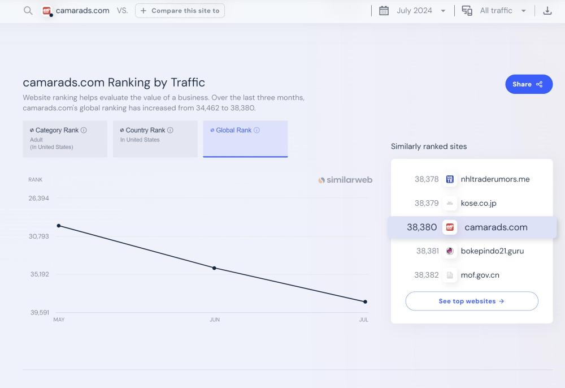565x388 pixels.
Task: Open the July 2024 date dropdown
Action: 421,11
